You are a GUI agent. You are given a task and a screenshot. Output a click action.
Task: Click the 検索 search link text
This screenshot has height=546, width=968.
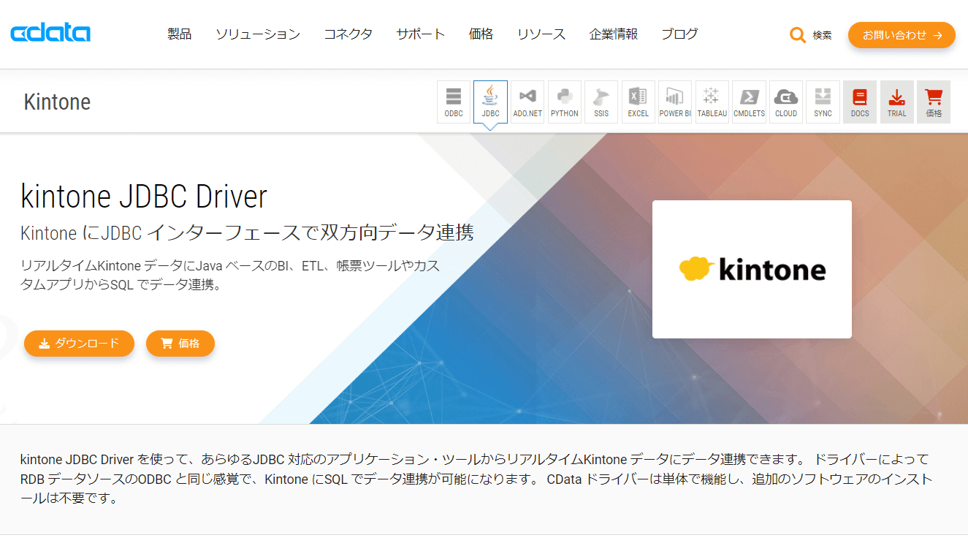(x=822, y=35)
